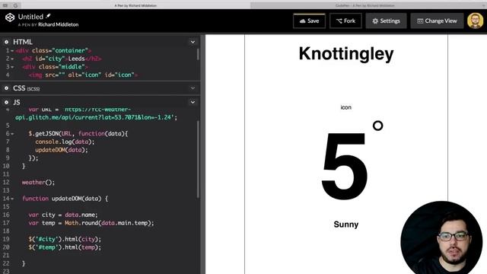Click img alt="icon" HTML line

[x=83, y=75]
